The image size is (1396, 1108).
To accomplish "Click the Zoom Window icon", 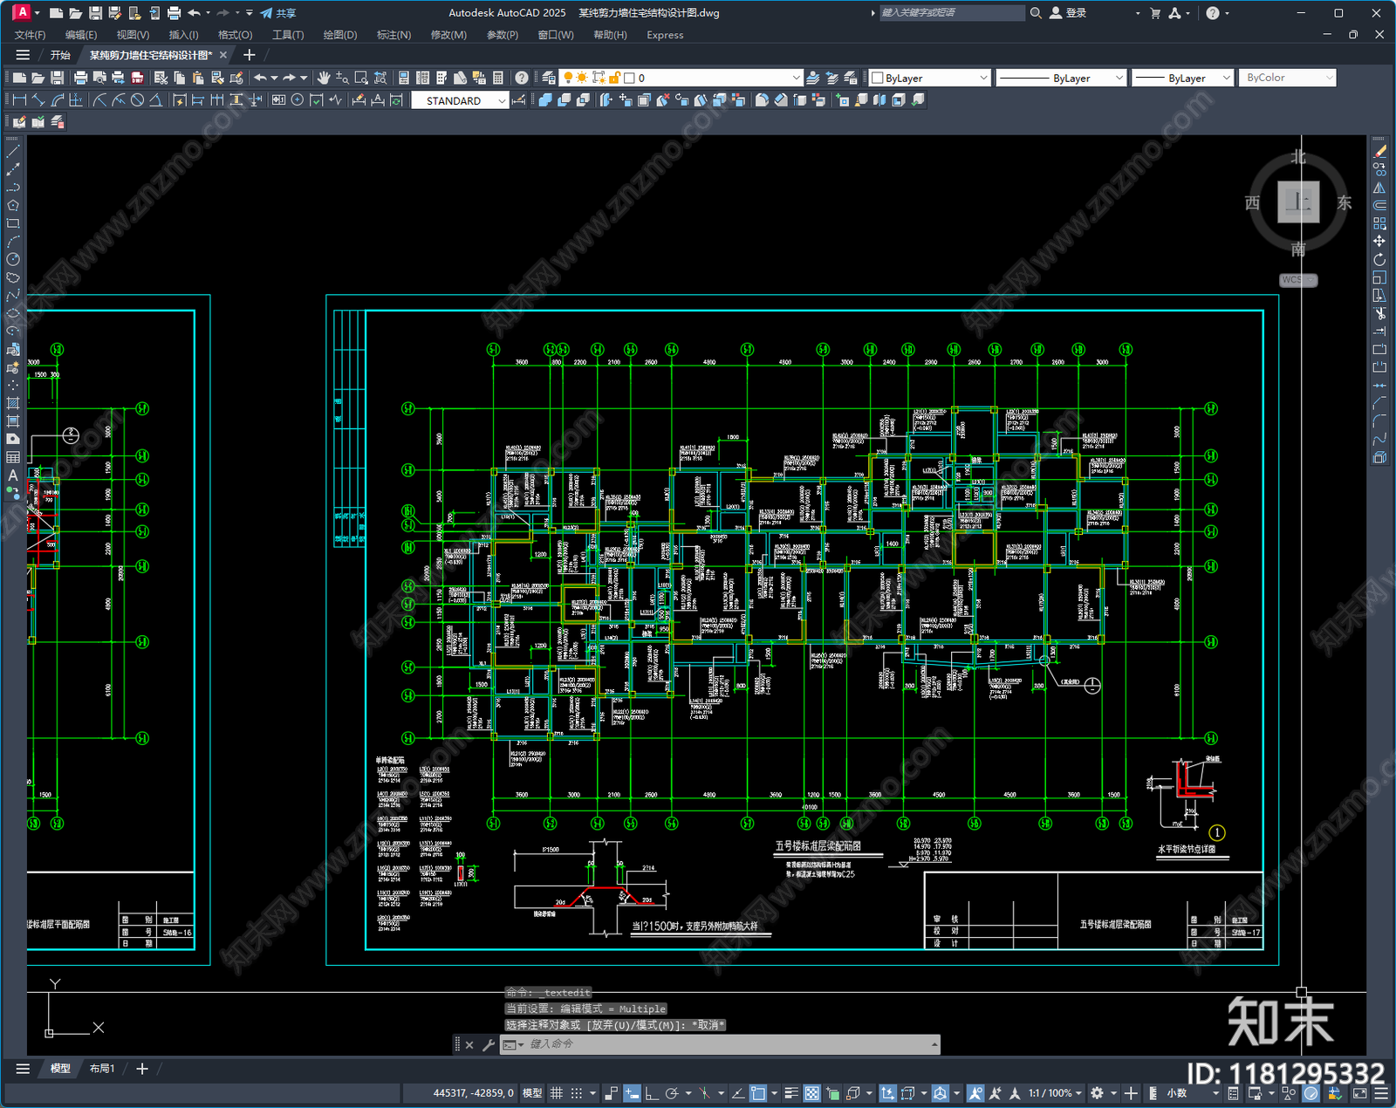I will pyautogui.click(x=361, y=78).
